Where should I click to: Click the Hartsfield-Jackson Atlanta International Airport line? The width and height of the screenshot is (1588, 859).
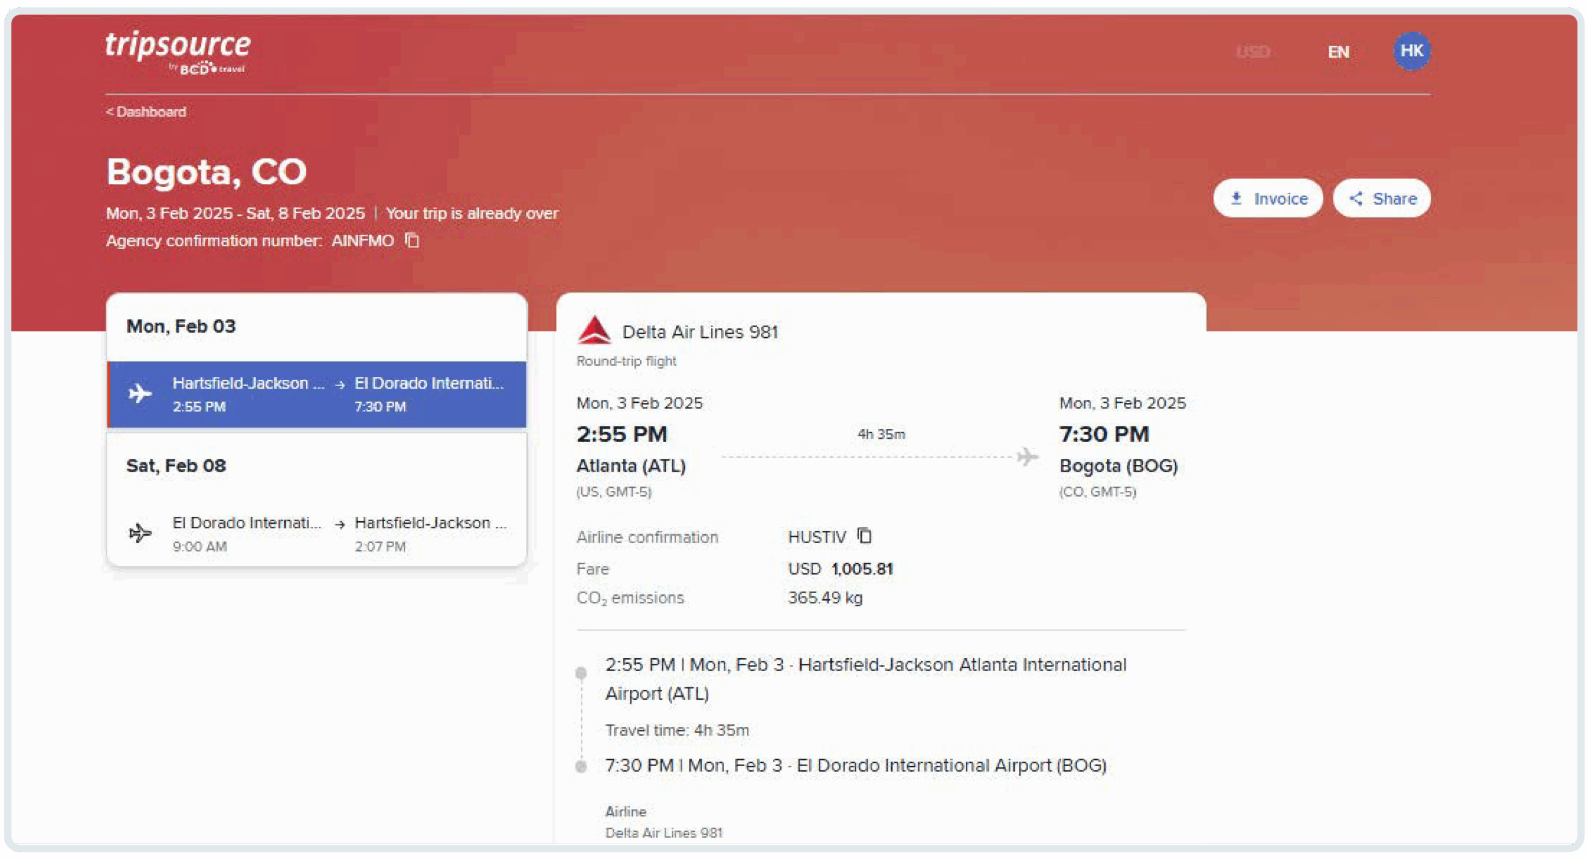coord(866,679)
